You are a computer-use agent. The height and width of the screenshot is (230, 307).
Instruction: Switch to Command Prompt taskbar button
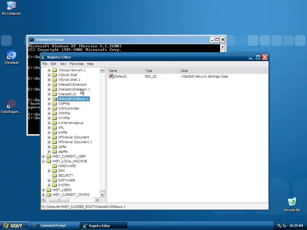[x=55, y=226]
